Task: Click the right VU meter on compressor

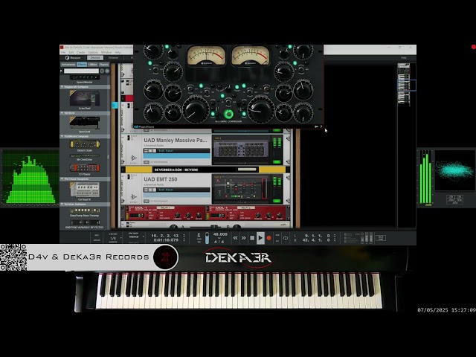Action: tap(251, 56)
